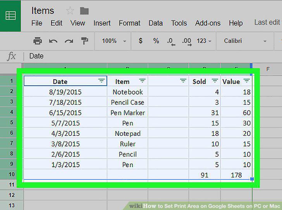The image size is (282, 210).
Task: Open the Add-ons menu
Action: [x=208, y=23]
